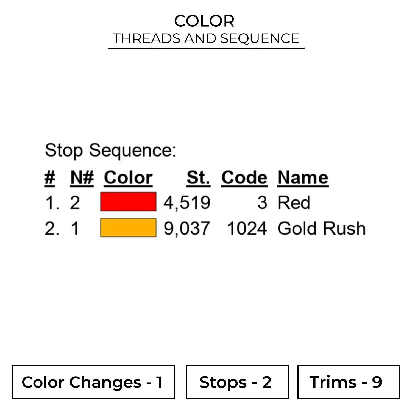The image size is (412, 412).
Task: Click thread code 1024
Action: pos(247,229)
